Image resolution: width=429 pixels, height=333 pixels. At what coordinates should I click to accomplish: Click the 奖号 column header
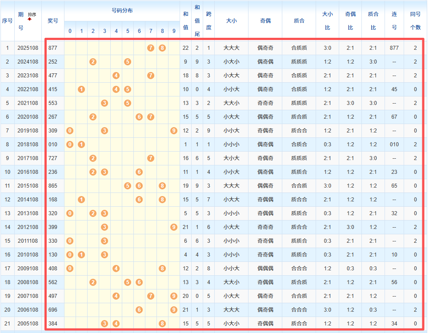[x=53, y=20]
